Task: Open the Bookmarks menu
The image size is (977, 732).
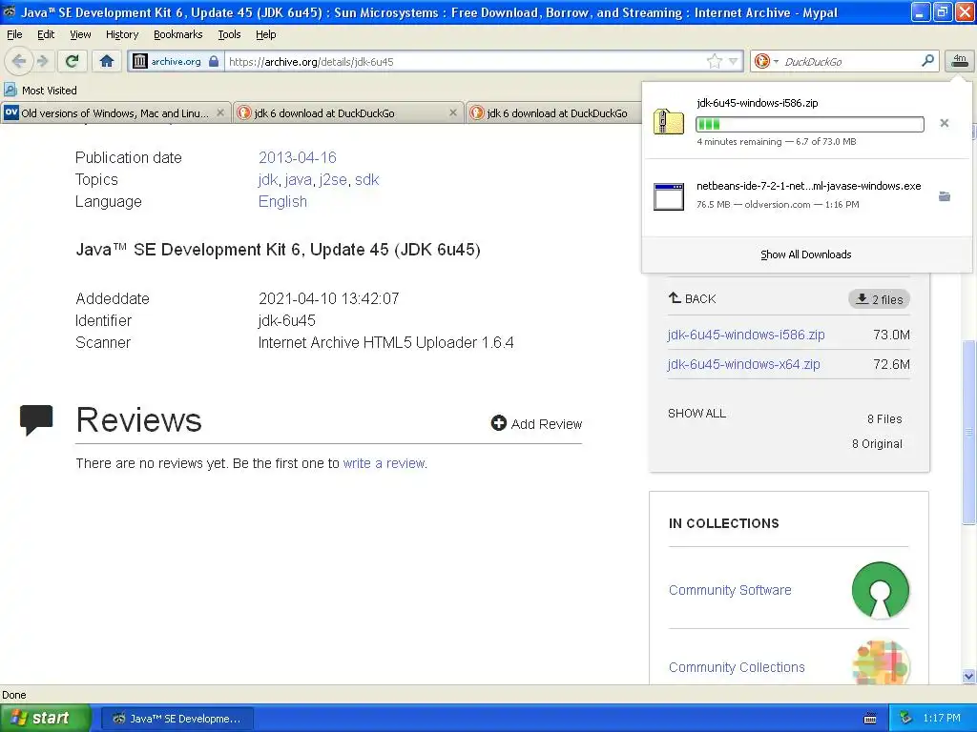Action: click(178, 34)
